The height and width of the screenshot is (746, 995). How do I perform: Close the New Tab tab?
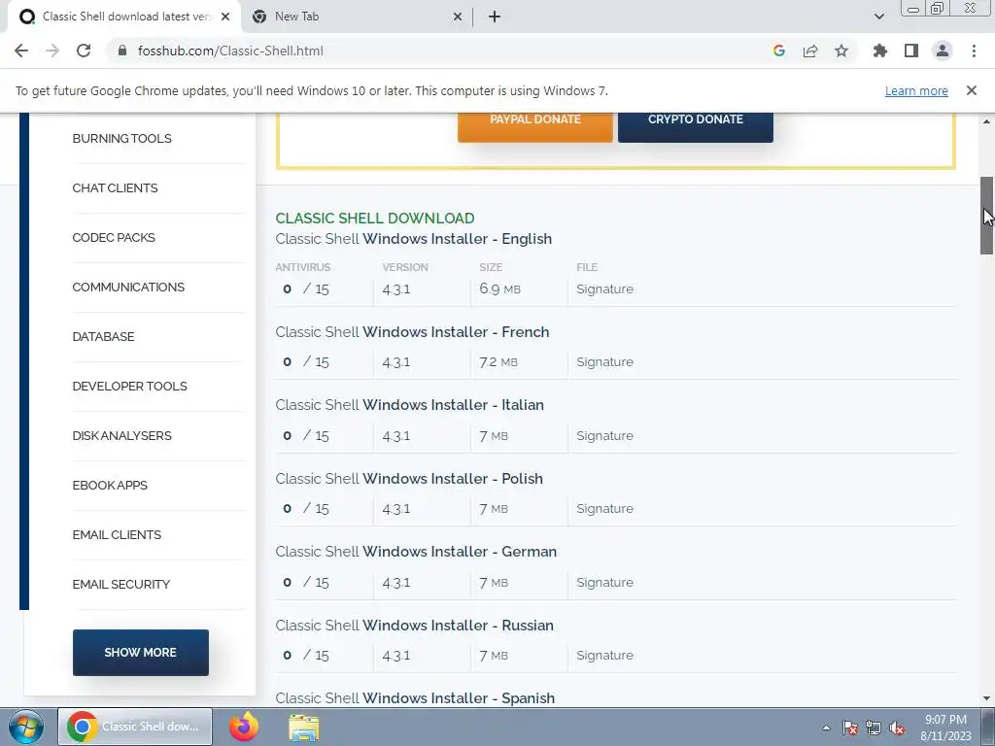pos(458,17)
